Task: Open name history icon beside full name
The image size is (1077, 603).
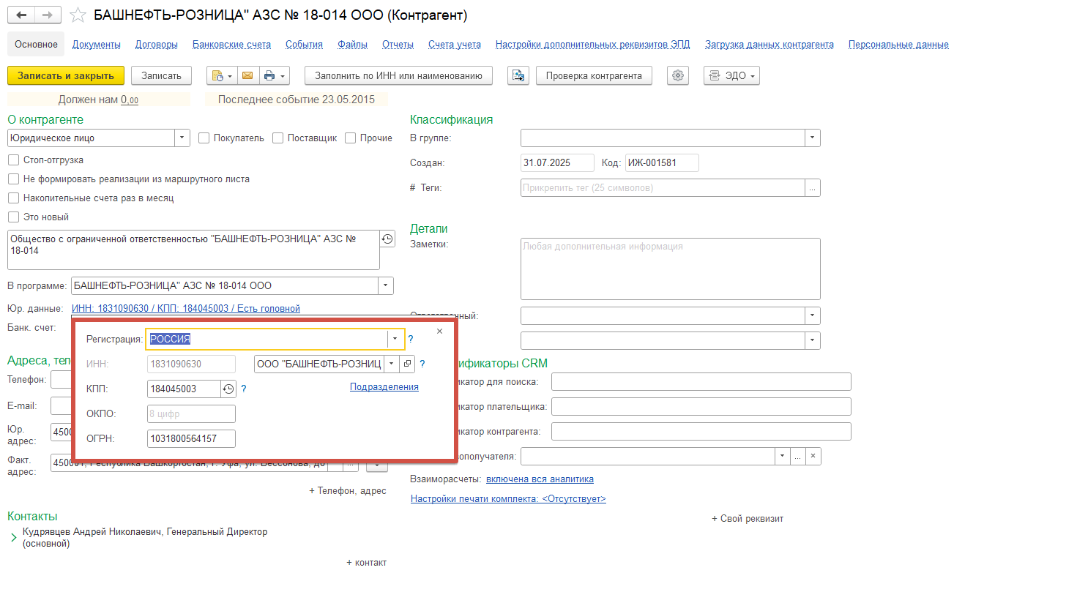Action: click(387, 239)
